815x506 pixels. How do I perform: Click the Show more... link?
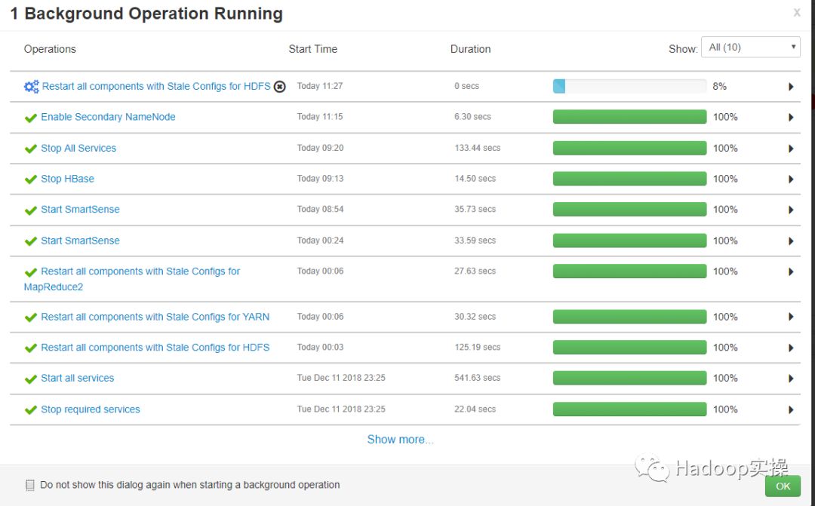point(400,440)
